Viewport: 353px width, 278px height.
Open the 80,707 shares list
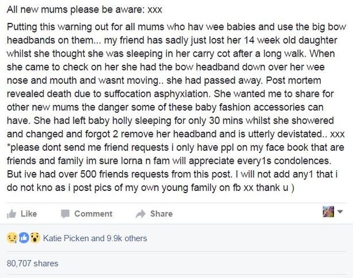[x=32, y=264]
